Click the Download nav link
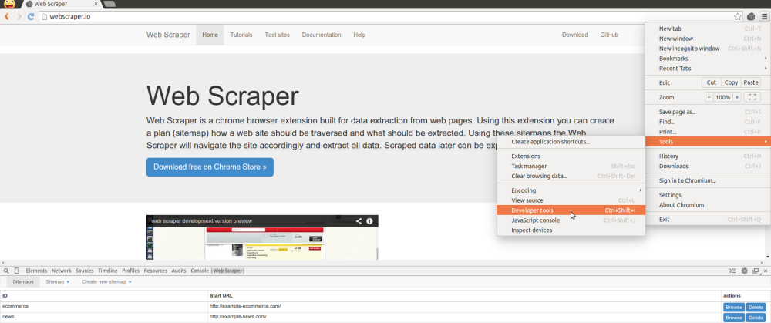 tap(575, 35)
